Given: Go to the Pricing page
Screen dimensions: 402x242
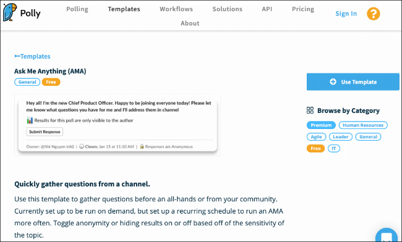Looking at the screenshot, I should point(303,9).
